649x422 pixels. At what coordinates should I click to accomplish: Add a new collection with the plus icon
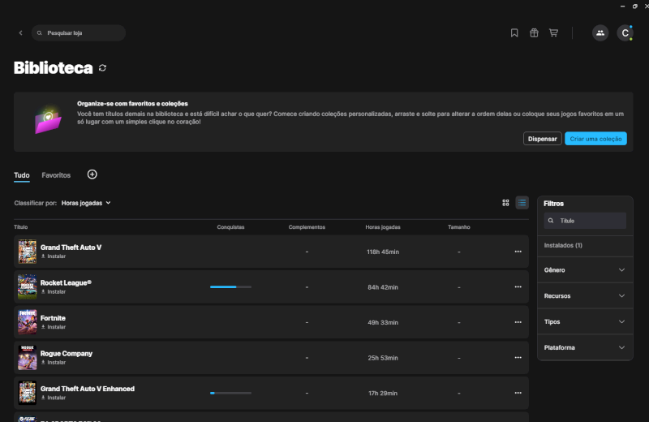click(92, 174)
